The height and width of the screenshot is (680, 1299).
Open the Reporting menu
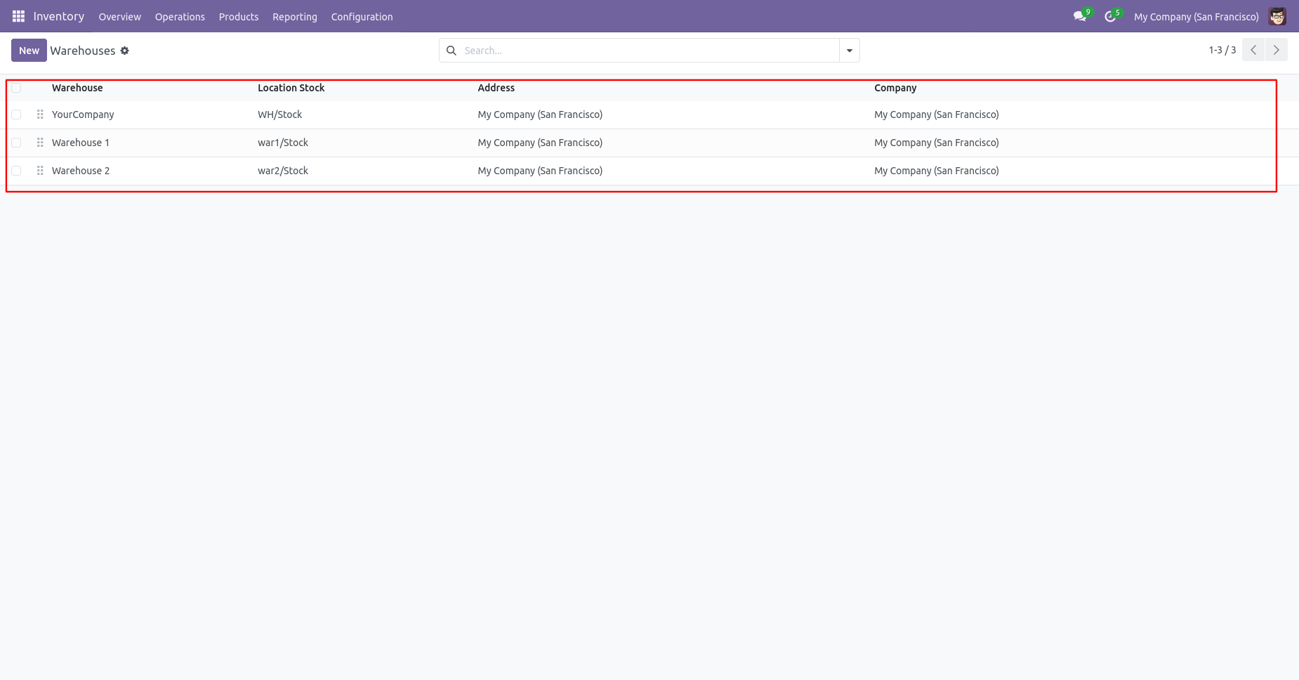click(295, 17)
